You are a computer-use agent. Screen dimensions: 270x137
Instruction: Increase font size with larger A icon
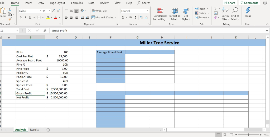54,11
